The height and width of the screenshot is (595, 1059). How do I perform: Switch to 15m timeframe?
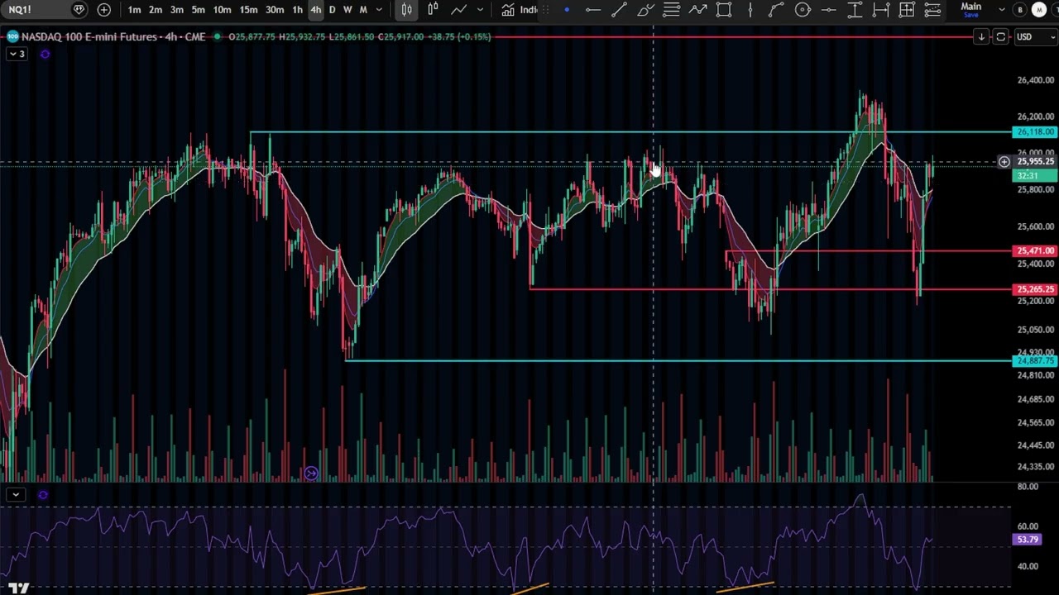click(x=248, y=10)
